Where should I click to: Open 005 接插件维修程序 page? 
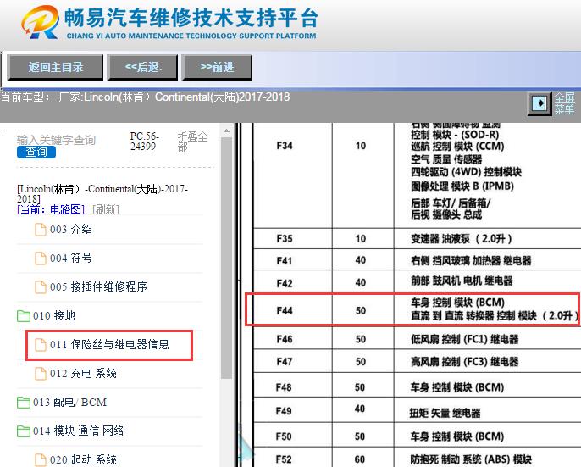click(x=98, y=286)
